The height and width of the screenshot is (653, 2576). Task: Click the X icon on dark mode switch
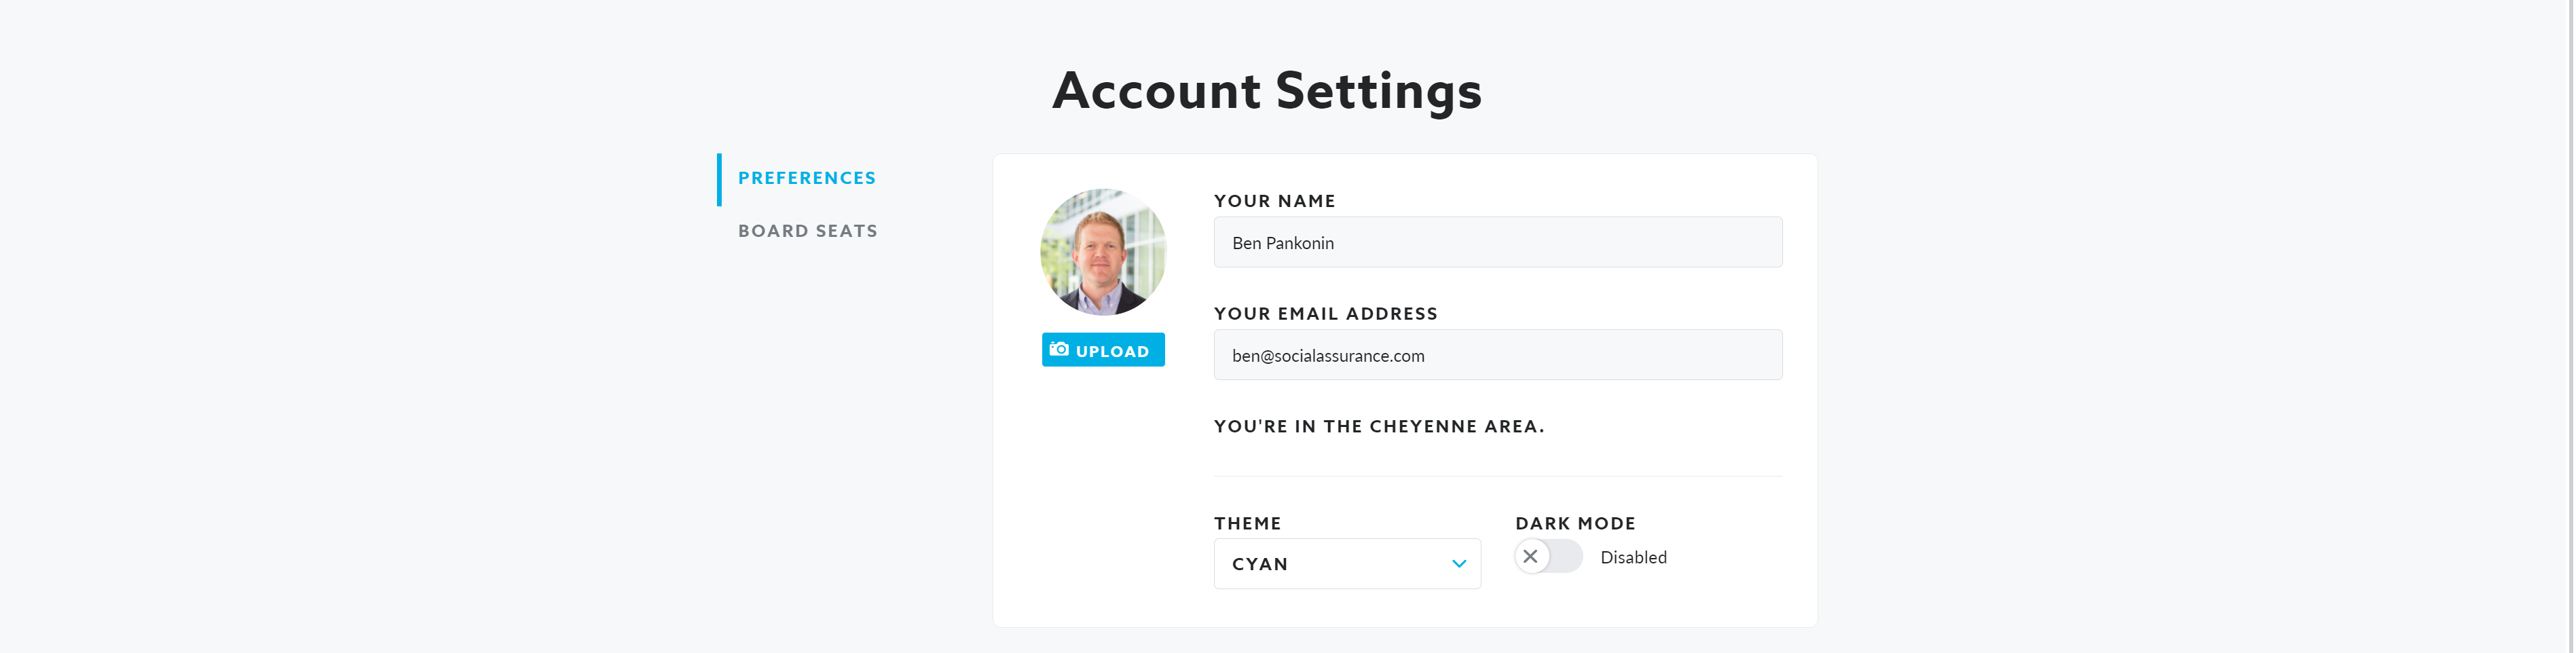pyautogui.click(x=1530, y=557)
